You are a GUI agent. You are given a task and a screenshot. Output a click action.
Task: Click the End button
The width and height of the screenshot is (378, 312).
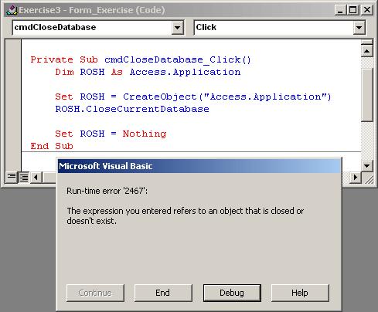coord(163,293)
